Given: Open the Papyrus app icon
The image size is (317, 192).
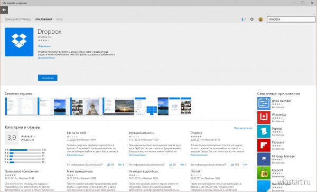Looking at the screenshot, I should coord(264,131).
